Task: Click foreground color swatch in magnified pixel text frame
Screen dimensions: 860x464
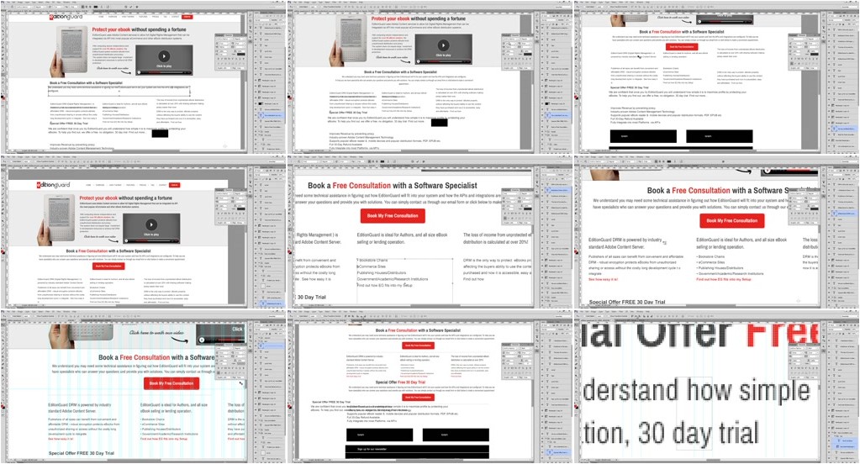Action: pos(577,404)
